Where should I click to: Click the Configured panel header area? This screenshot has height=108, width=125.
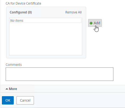click(46, 12)
